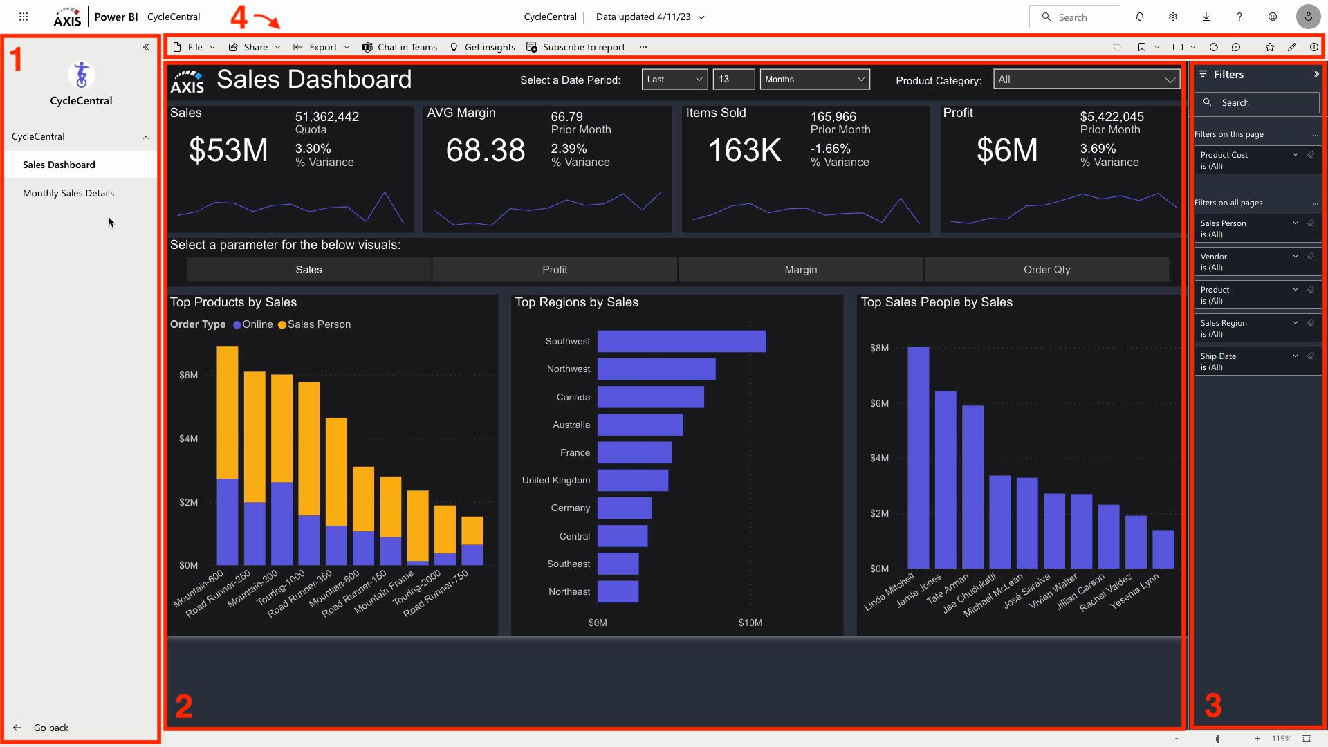
Task: Click the CycleCentral app logo
Action: [81, 74]
